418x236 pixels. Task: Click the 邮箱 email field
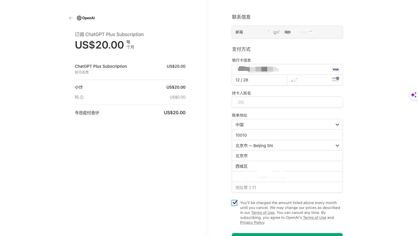[287, 32]
